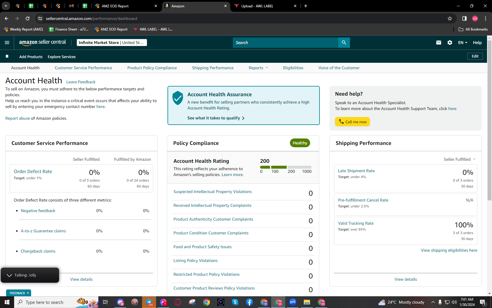This screenshot has width=492, height=308.
Task: Click the amazon seller central logo
Action: 42,43
